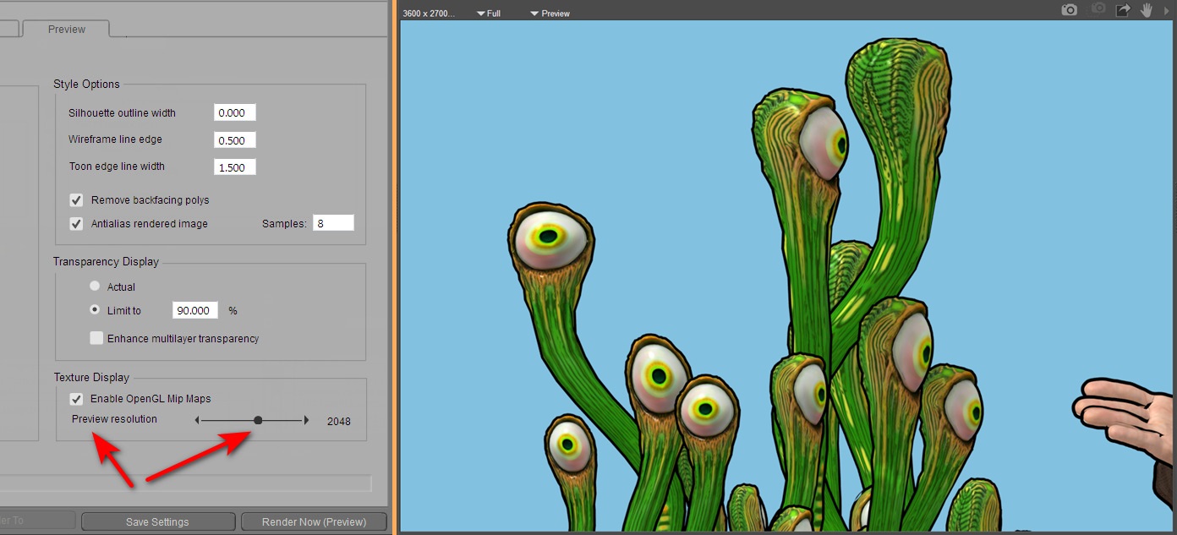
Task: Select the hand pan tool icon
Action: point(1147,10)
